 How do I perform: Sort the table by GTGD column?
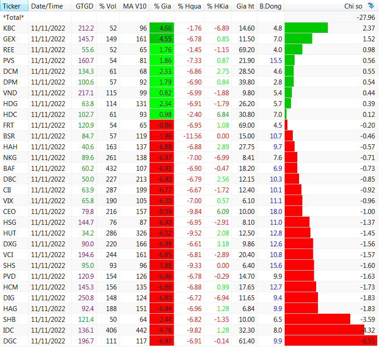tap(84, 6)
